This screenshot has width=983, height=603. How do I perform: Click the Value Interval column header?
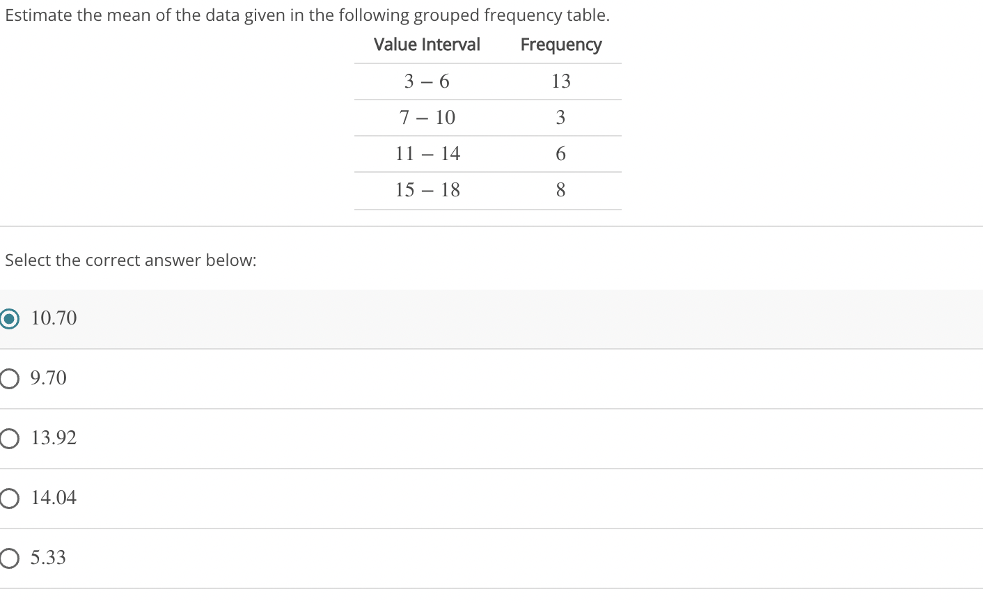427,45
